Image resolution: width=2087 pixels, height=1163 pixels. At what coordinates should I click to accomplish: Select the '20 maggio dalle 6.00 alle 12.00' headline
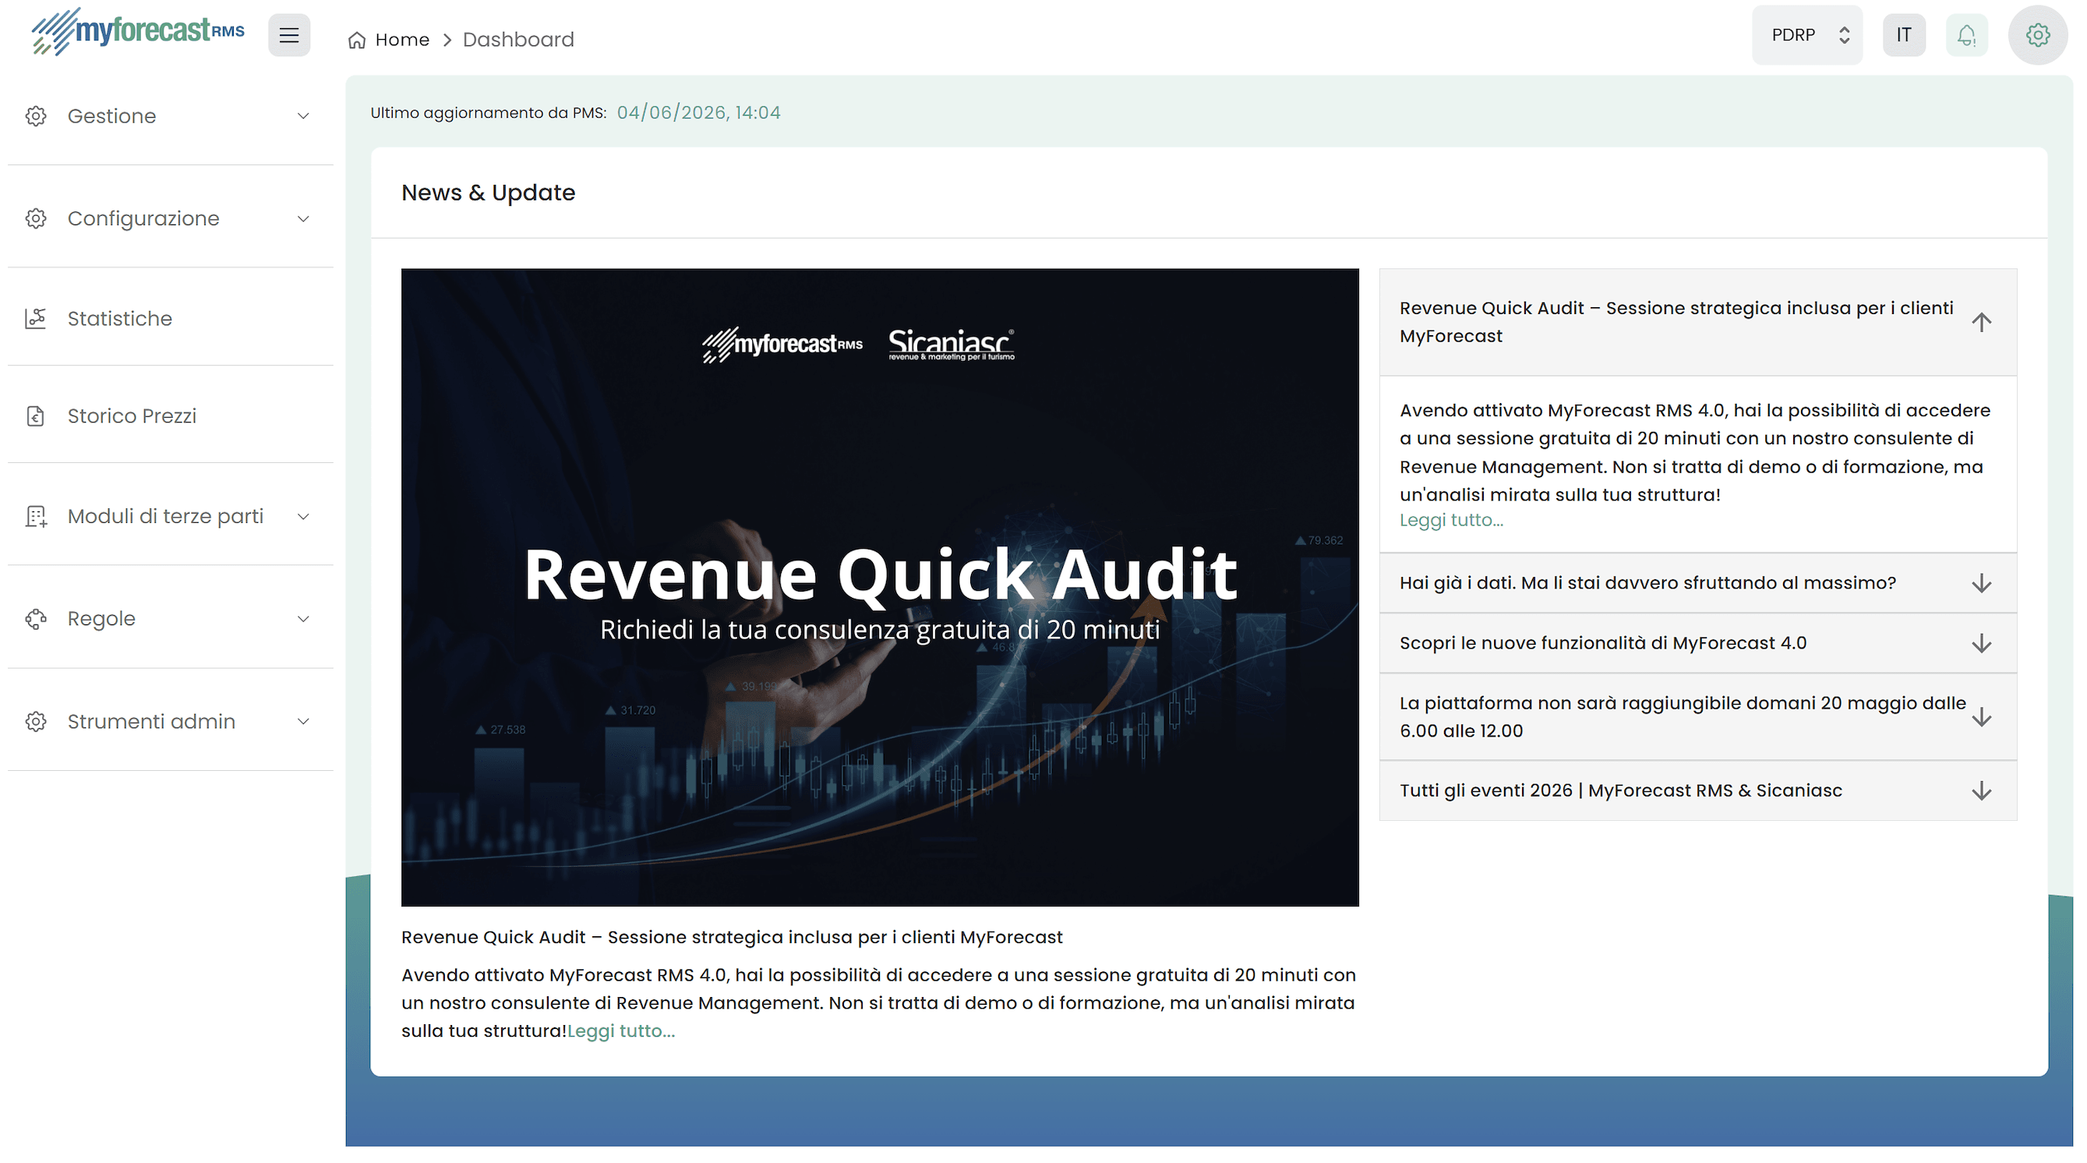(1683, 717)
